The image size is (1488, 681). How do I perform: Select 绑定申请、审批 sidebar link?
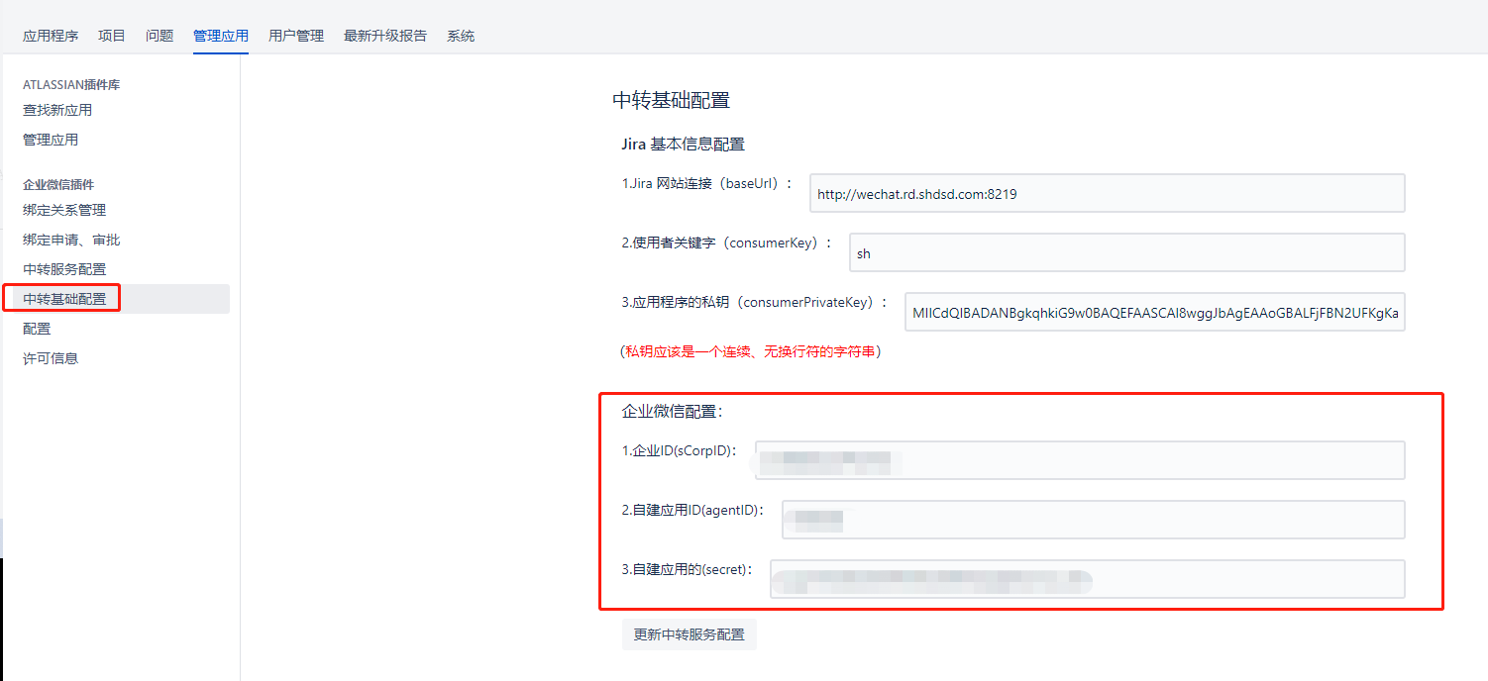[x=71, y=240]
